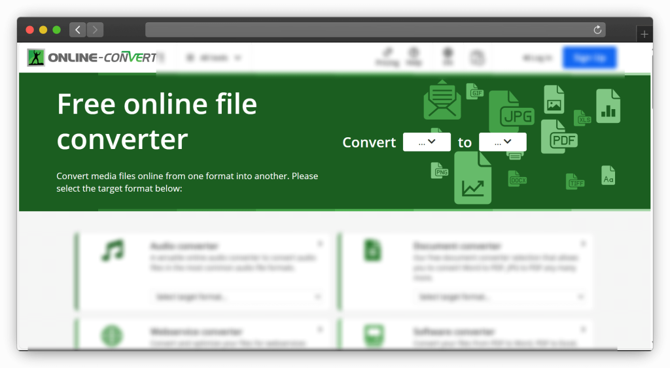Click the Software converter icon
670x368 pixels.
click(372, 335)
